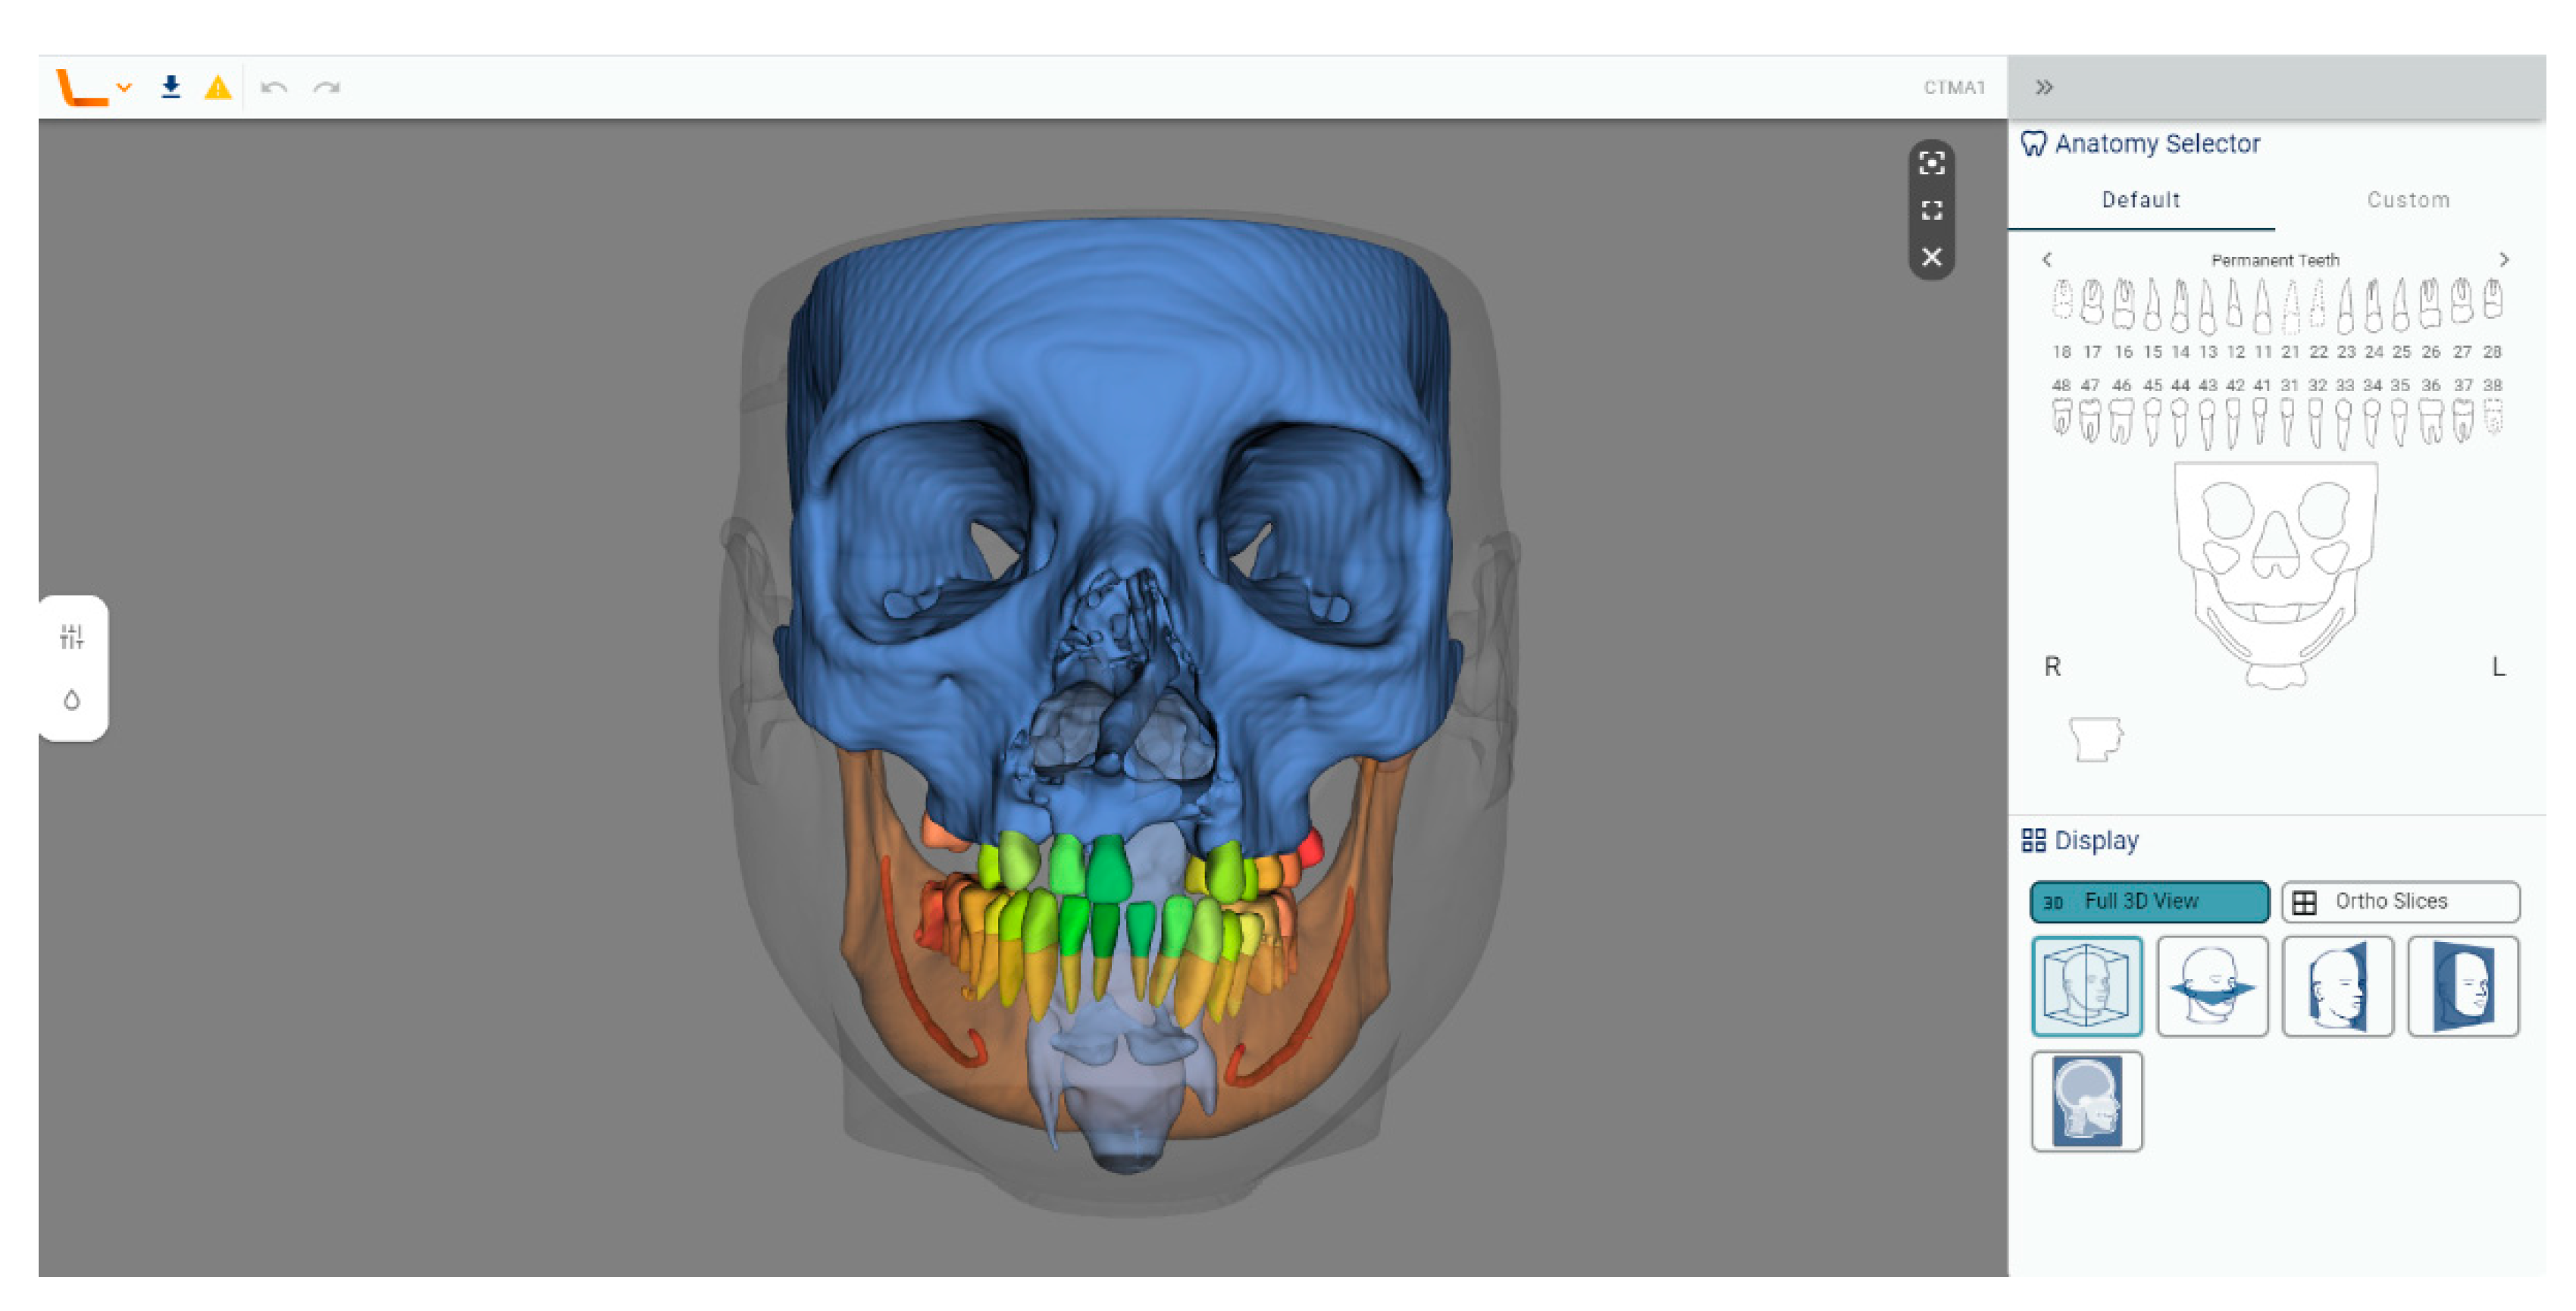This screenshot has width=2576, height=1311.
Task: Go to previous teeth set chevron
Action: [x=2047, y=260]
